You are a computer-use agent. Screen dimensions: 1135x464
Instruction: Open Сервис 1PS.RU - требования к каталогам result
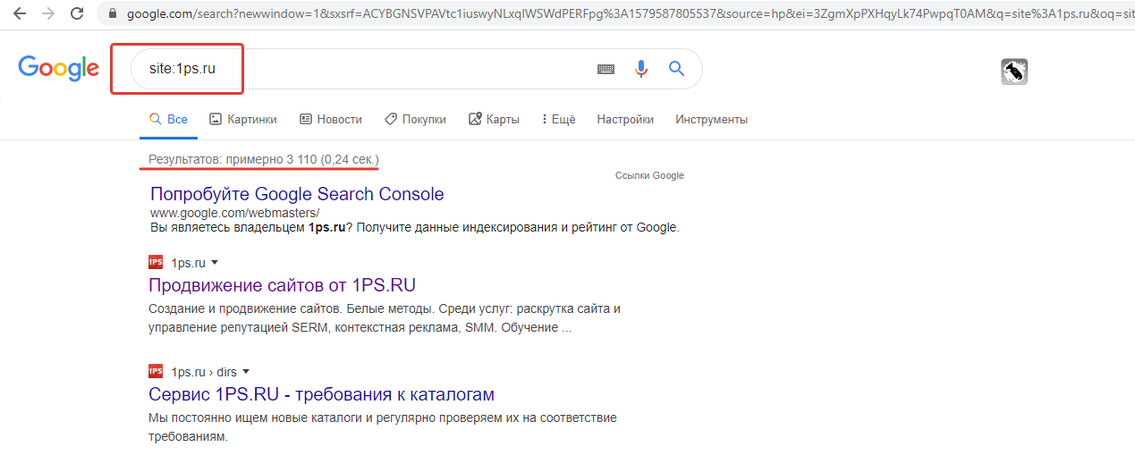click(x=321, y=394)
